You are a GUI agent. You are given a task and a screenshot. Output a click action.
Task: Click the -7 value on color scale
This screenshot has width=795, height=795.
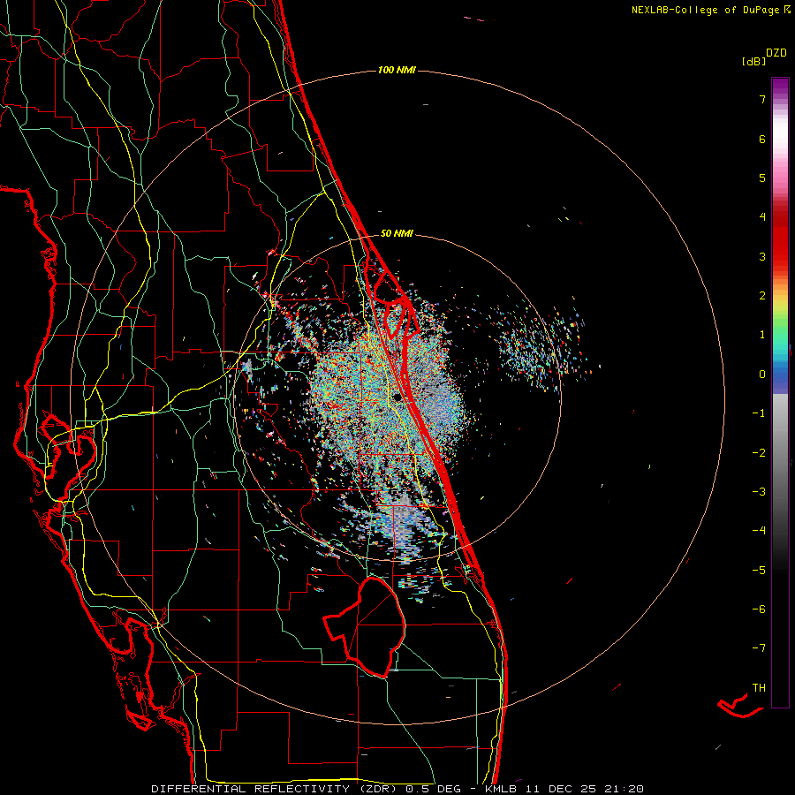(x=759, y=648)
